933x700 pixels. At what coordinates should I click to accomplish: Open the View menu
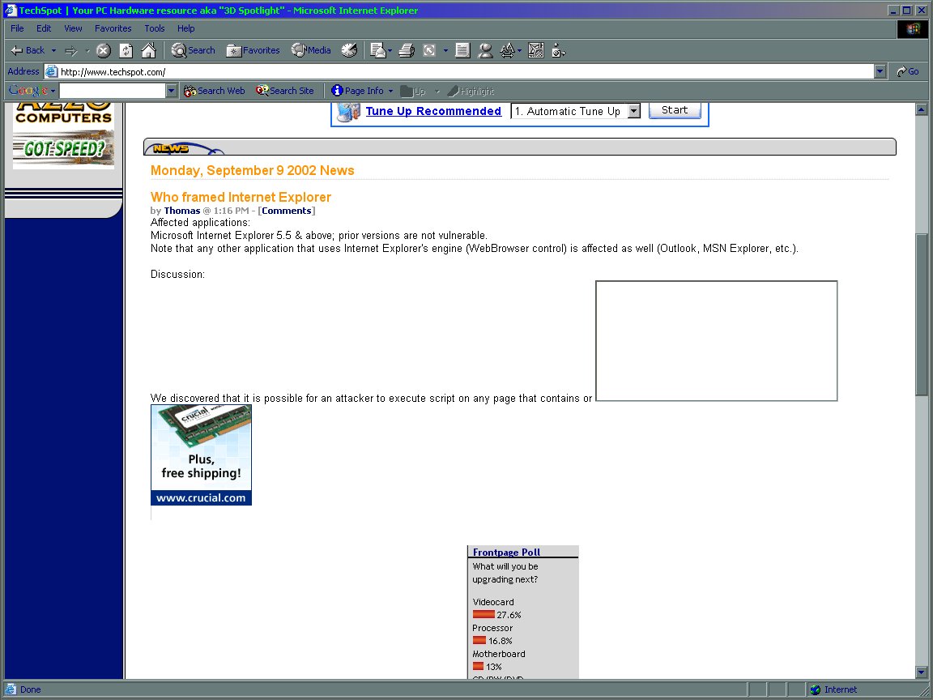tap(73, 28)
